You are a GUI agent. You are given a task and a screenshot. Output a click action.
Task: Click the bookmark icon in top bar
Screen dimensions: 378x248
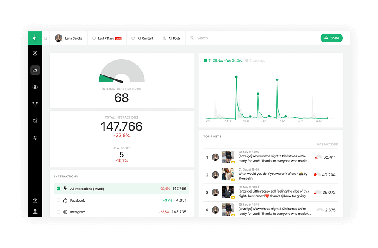(x=46, y=38)
